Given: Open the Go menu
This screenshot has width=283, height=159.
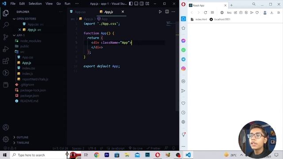Looking at the screenshot, I should click(58, 4).
